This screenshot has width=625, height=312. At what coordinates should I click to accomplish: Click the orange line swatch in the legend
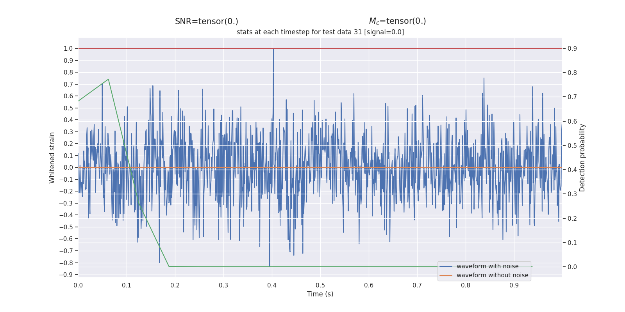pyautogui.click(x=446, y=275)
